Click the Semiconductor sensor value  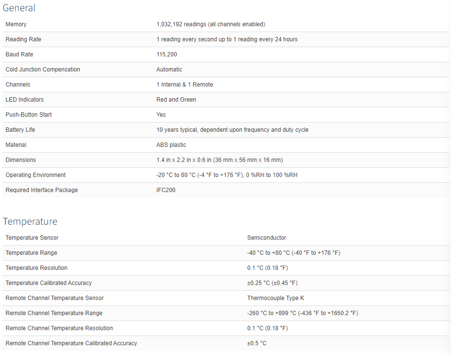click(266, 238)
